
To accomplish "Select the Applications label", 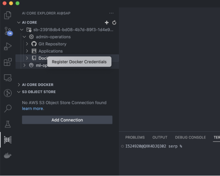I will click(51, 51).
